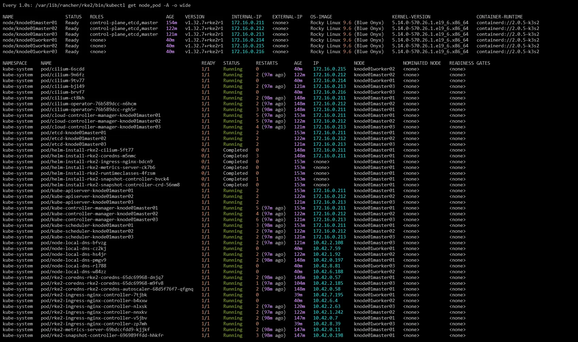578x342 pixels.
Task: Click pod/kube-scheduler-knode01master02
Action: point(87,231)
